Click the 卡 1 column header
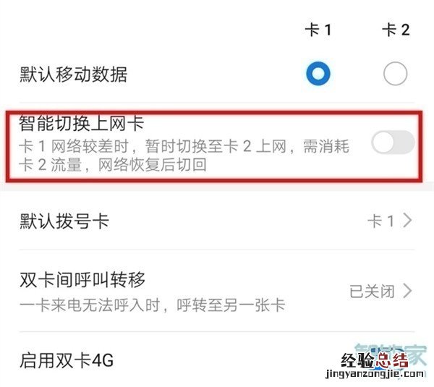Screen dimensions: 434x387 click(x=318, y=30)
